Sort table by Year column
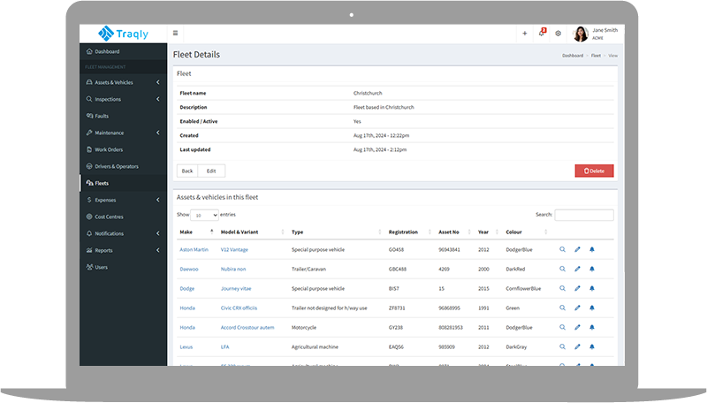 [488, 232]
